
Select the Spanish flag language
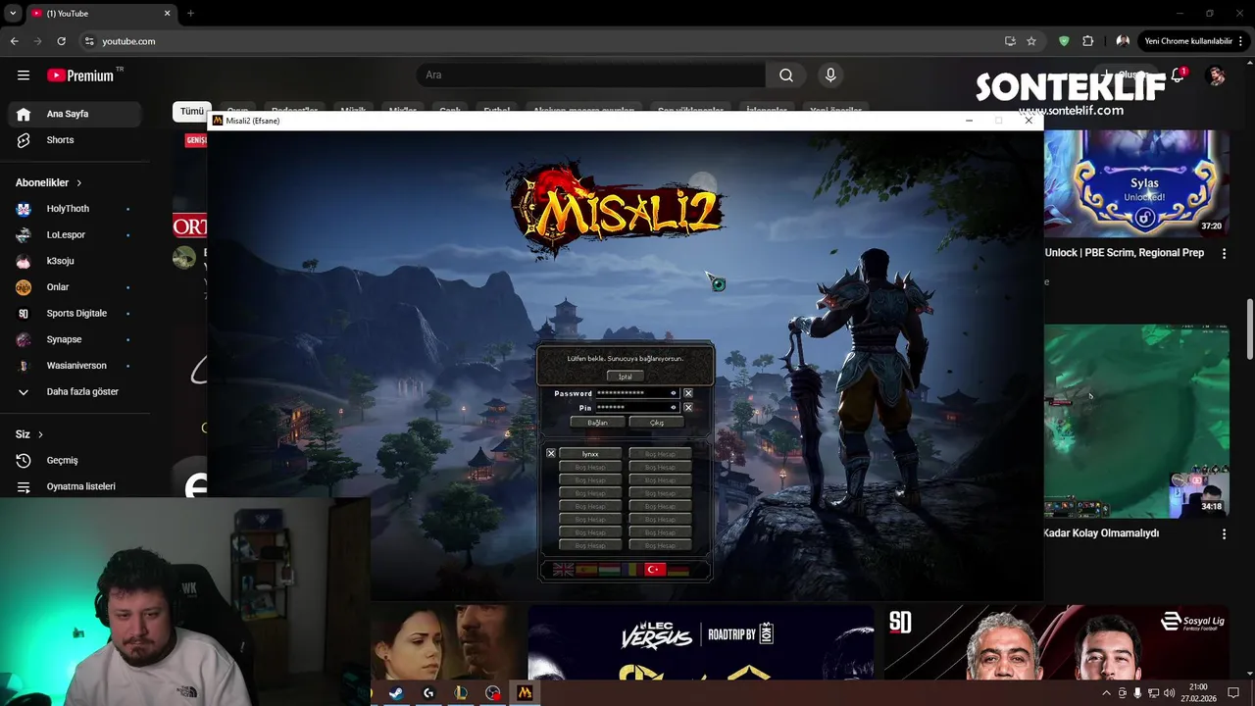point(586,570)
